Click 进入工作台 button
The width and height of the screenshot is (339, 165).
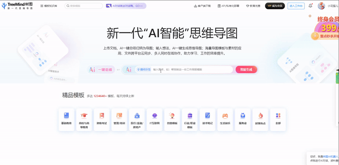[x=296, y=6]
